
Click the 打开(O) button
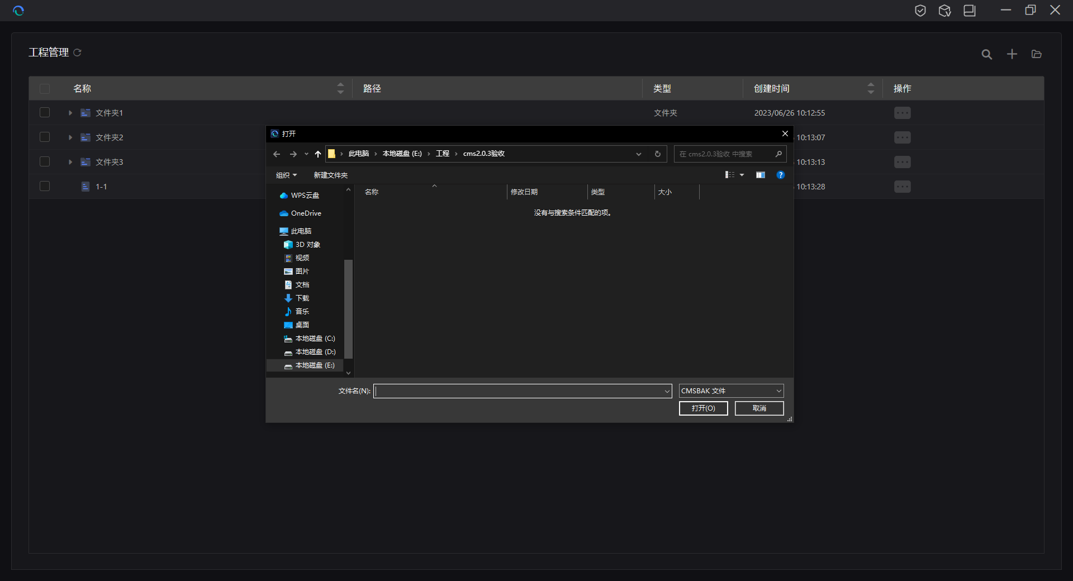click(x=703, y=408)
